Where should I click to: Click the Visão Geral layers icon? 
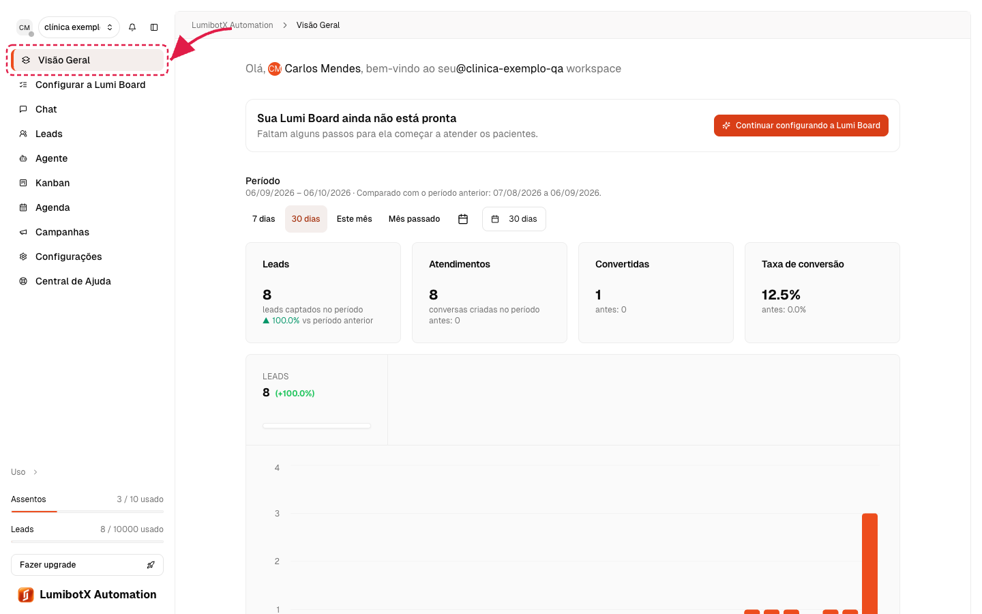[x=26, y=60]
